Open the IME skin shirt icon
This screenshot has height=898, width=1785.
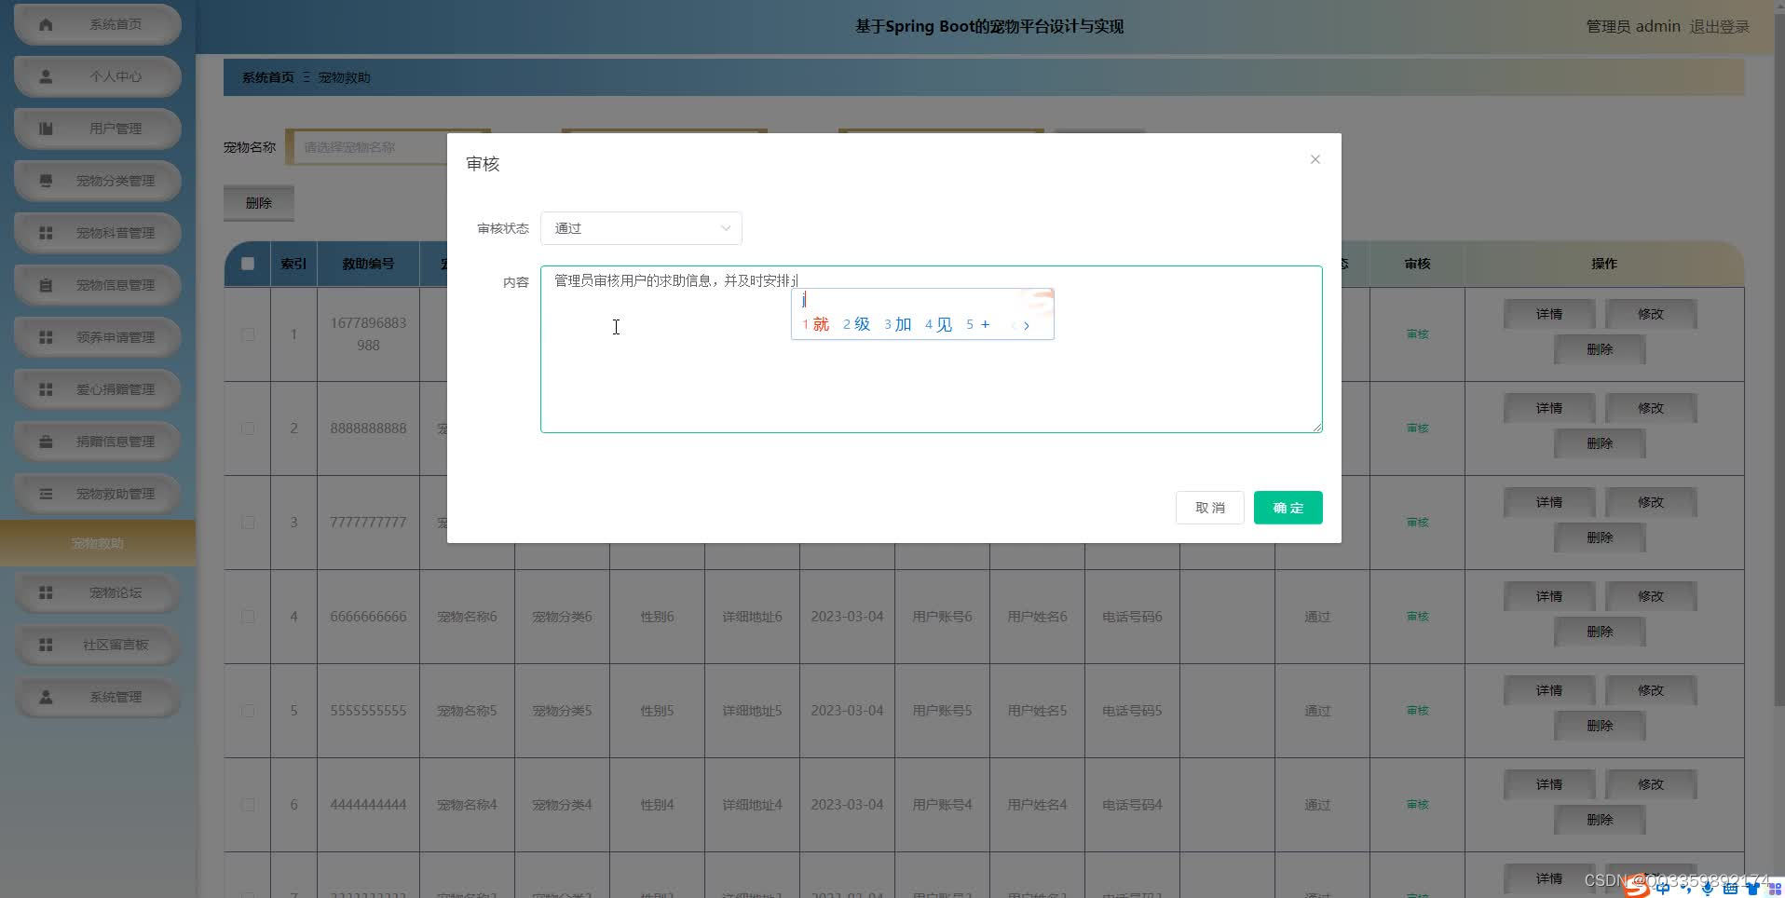click(x=1752, y=889)
